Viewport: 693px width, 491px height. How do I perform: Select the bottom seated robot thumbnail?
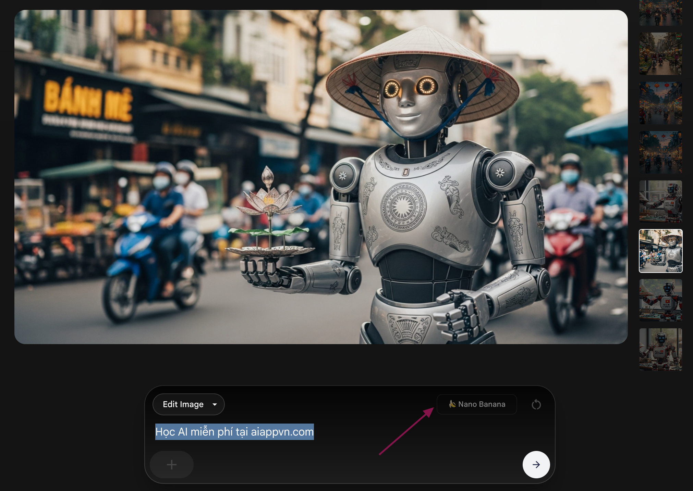click(x=660, y=350)
